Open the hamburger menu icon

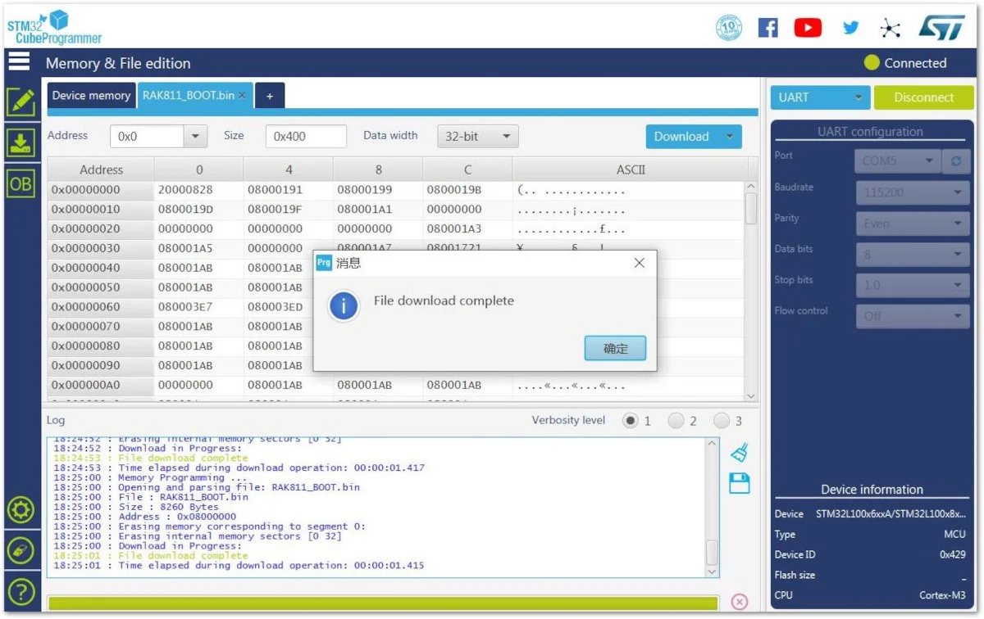pos(19,62)
